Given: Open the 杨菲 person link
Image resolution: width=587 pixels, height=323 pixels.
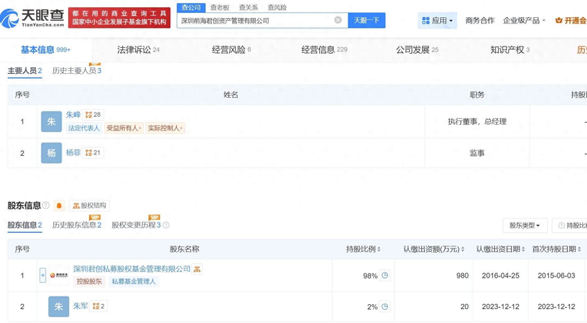Looking at the screenshot, I should pyautogui.click(x=73, y=153).
